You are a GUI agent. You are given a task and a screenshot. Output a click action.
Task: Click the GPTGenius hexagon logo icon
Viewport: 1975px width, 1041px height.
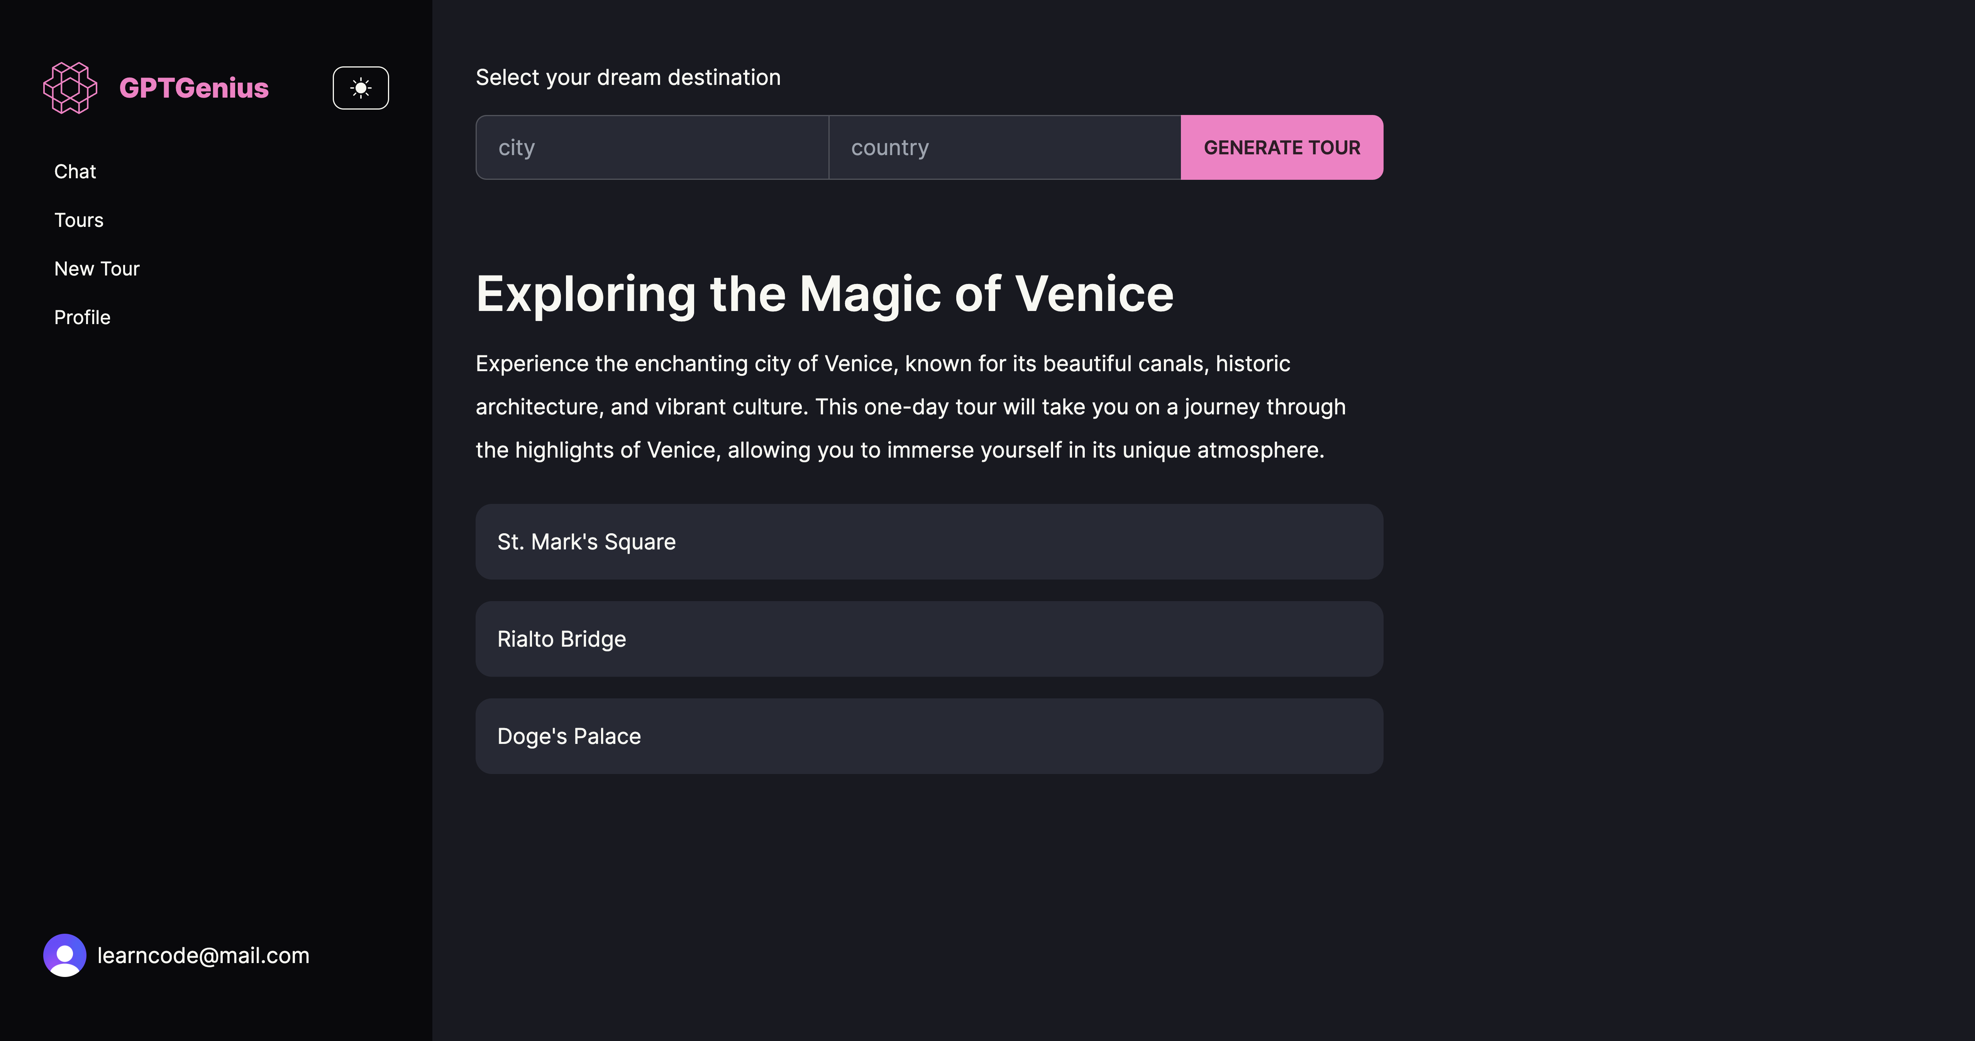(70, 88)
